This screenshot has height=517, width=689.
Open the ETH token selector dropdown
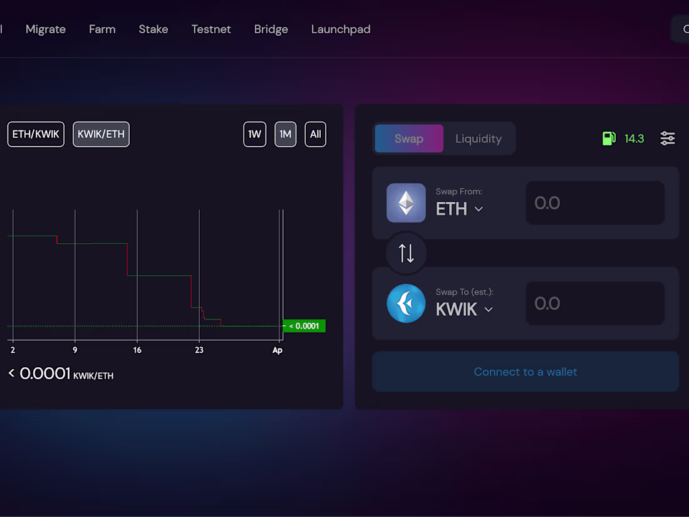tap(459, 209)
